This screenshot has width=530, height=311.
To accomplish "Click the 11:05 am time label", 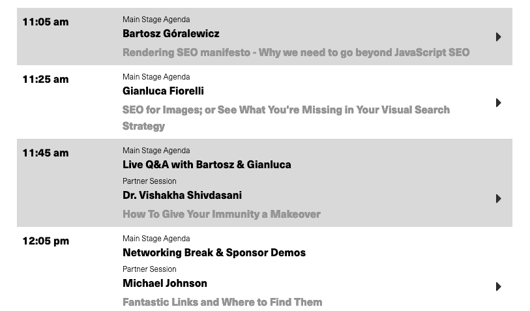I will pyautogui.click(x=45, y=22).
